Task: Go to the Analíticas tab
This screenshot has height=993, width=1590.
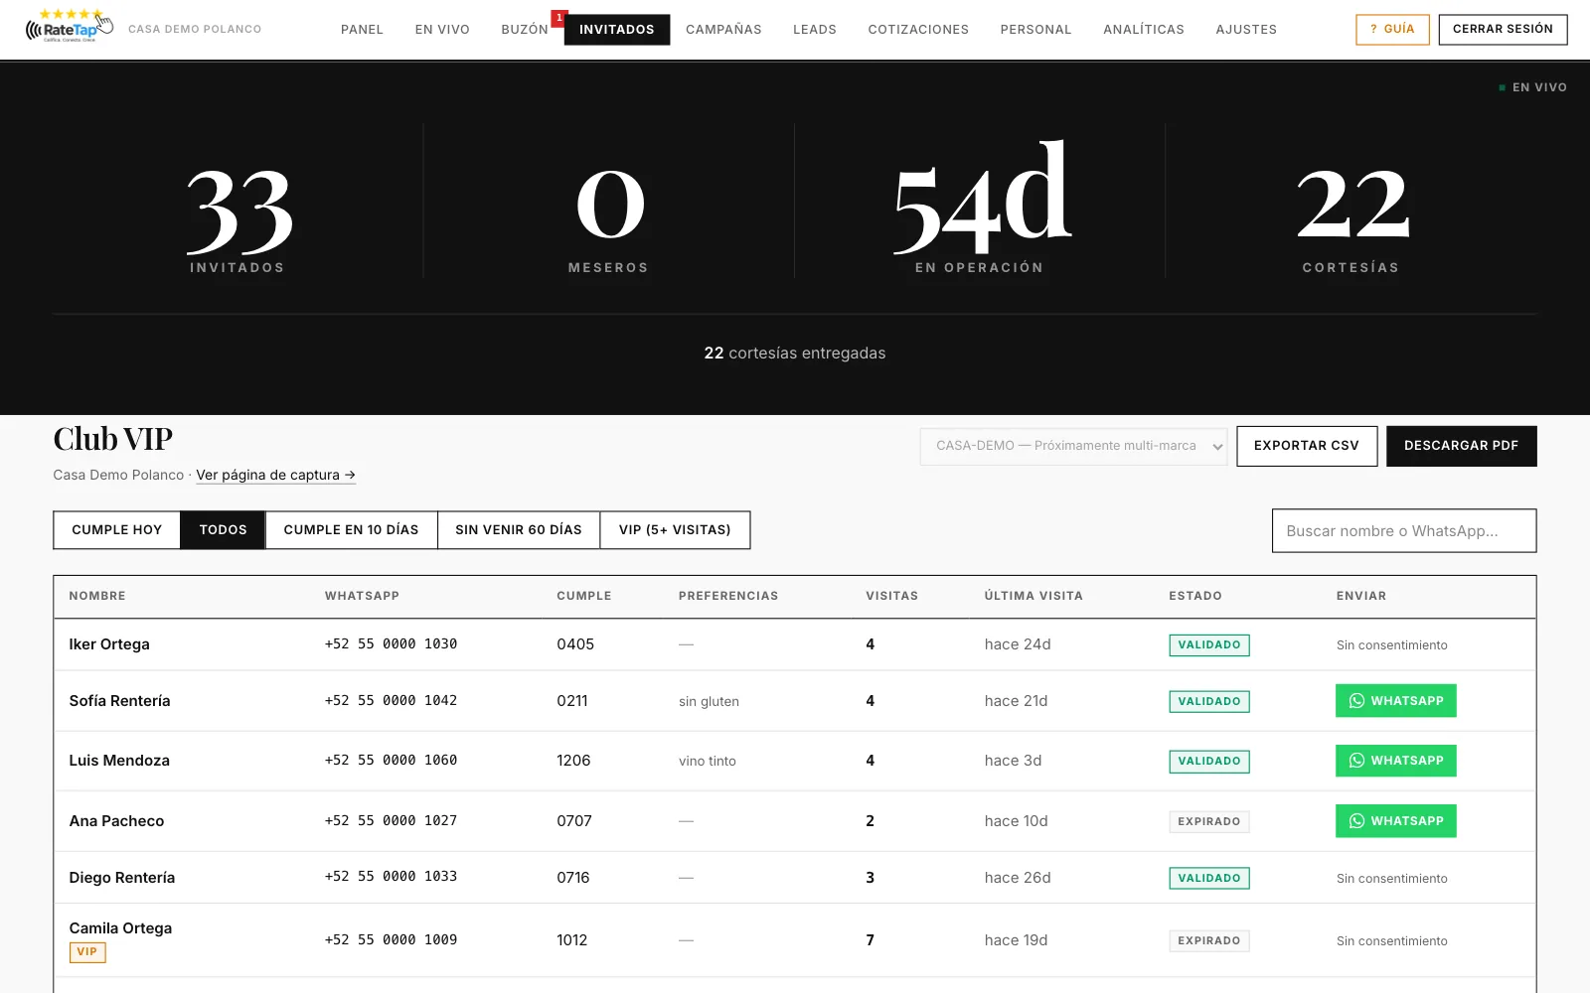Action: (1144, 30)
